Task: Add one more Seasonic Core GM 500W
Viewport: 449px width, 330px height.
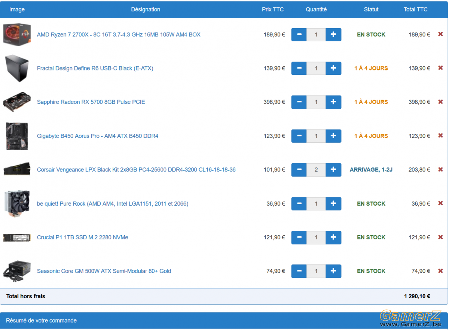Action: click(x=333, y=271)
